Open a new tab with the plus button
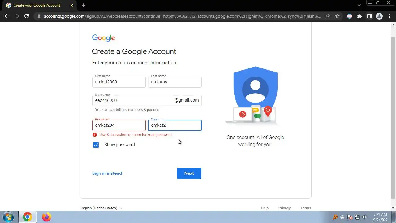Image resolution: width=396 pixels, height=223 pixels. tap(84, 5)
